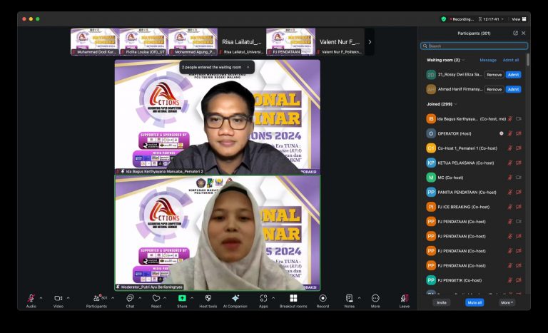Viewport: 548px width, 333px height.
Task: Select Fiolita Louisa thumbnail
Action: pyautogui.click(x=144, y=41)
